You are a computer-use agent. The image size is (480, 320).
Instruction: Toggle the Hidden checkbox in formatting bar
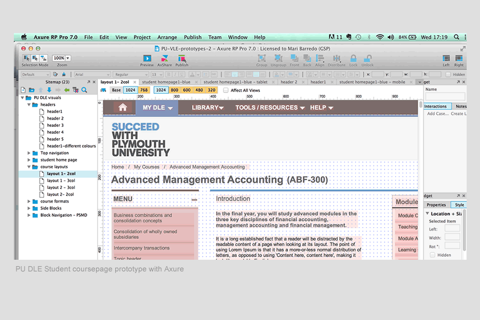pyautogui.click(x=448, y=75)
